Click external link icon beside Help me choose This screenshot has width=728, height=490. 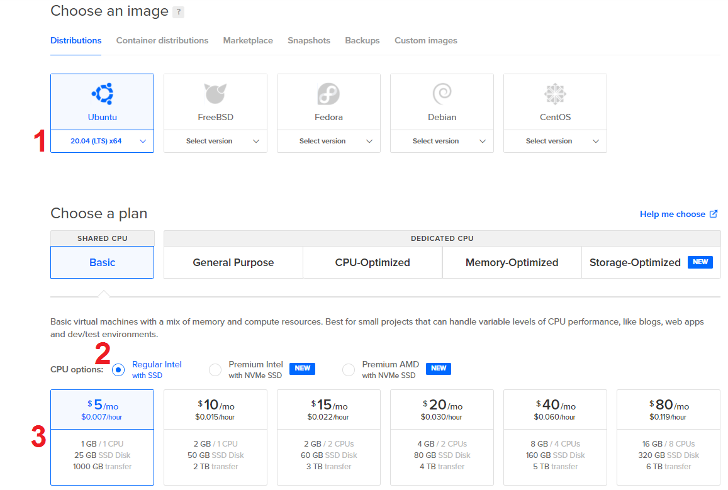tap(714, 214)
